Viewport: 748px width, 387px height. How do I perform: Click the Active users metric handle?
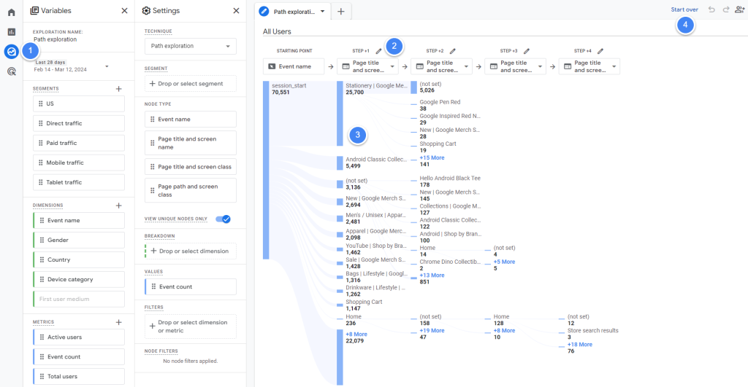42,337
